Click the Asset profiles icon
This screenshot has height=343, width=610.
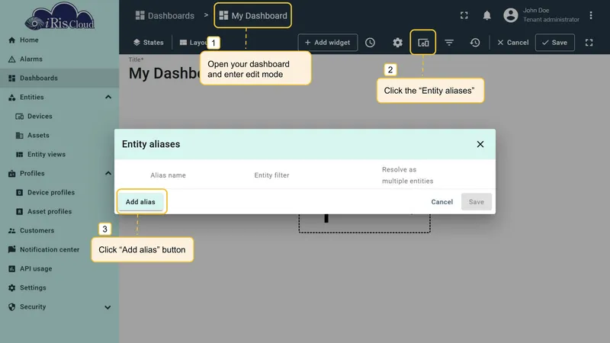click(x=20, y=212)
